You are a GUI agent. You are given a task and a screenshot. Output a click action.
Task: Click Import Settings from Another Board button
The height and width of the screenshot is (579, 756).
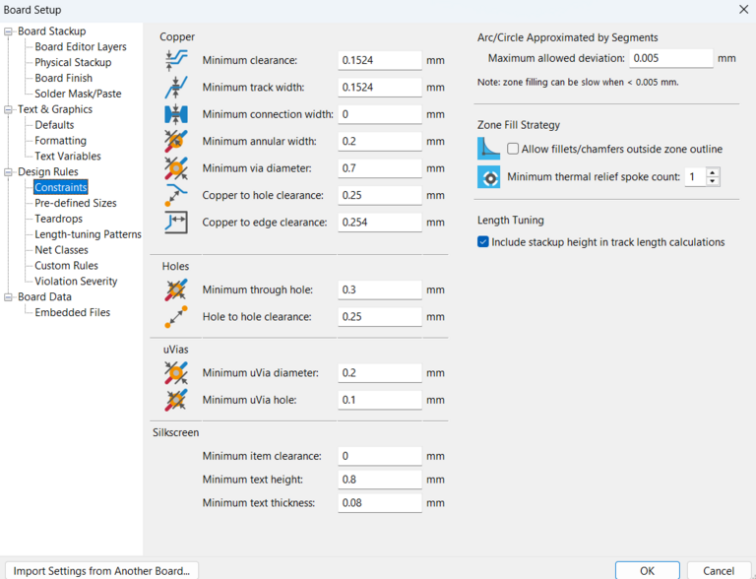click(101, 570)
